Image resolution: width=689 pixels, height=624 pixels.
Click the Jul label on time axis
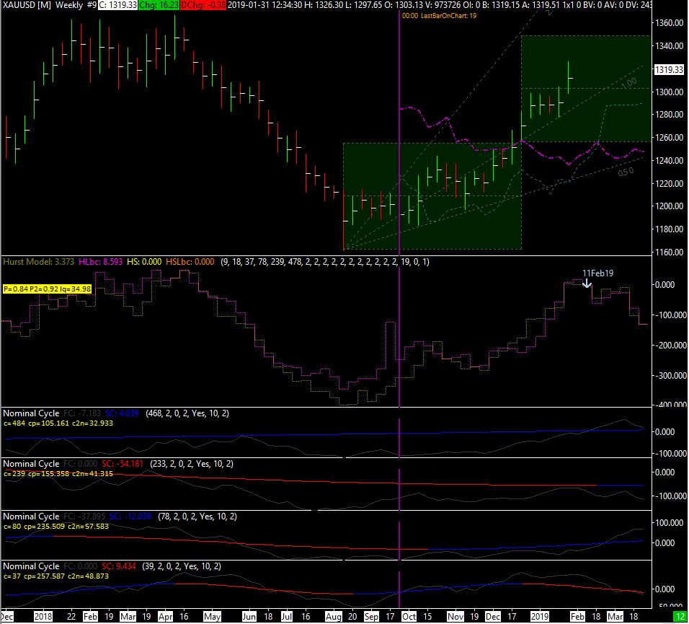pyautogui.click(x=287, y=617)
